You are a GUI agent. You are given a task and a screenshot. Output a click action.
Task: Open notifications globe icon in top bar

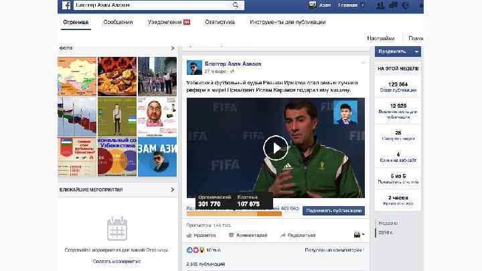[405, 5]
